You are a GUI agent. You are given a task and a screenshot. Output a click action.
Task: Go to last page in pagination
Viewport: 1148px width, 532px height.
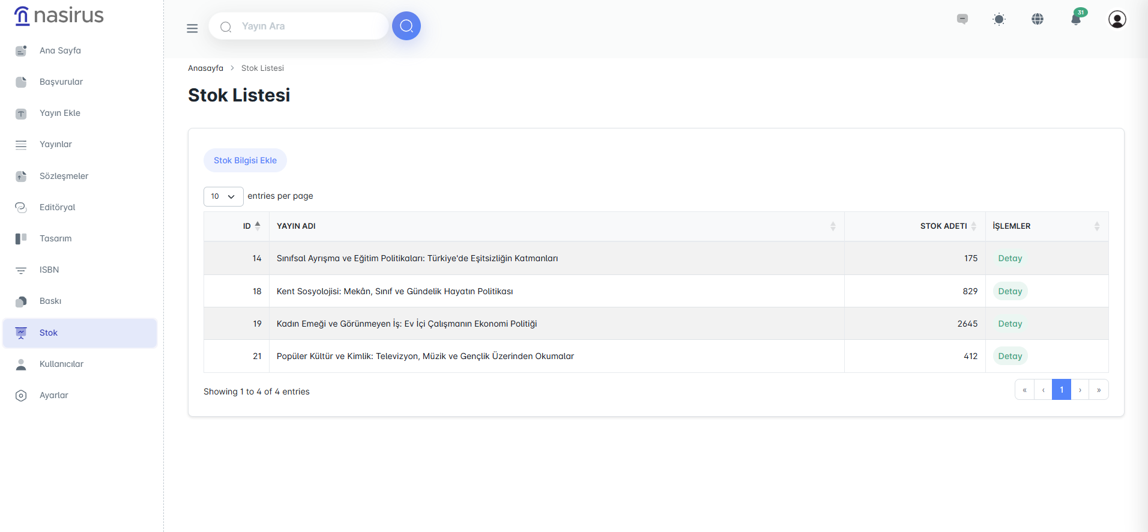(1099, 390)
